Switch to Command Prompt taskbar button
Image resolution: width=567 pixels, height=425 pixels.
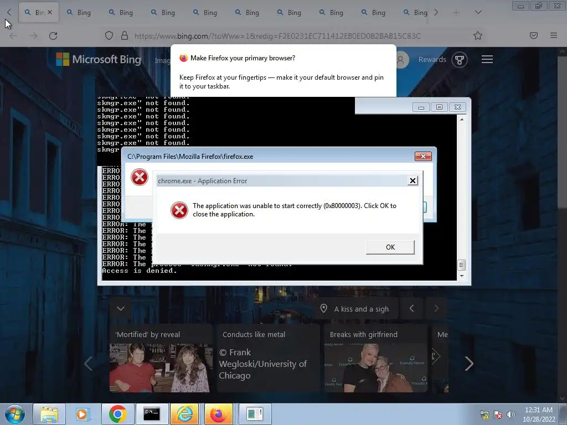tap(152, 414)
